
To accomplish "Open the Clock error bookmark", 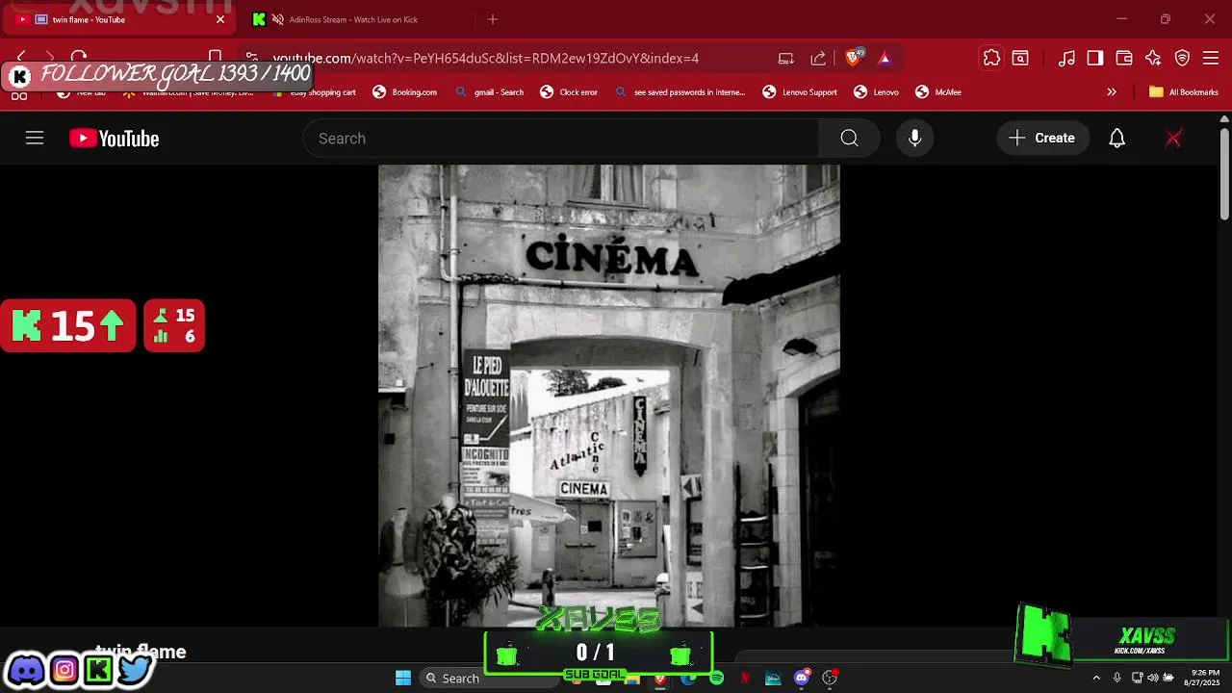I will 569,92.
